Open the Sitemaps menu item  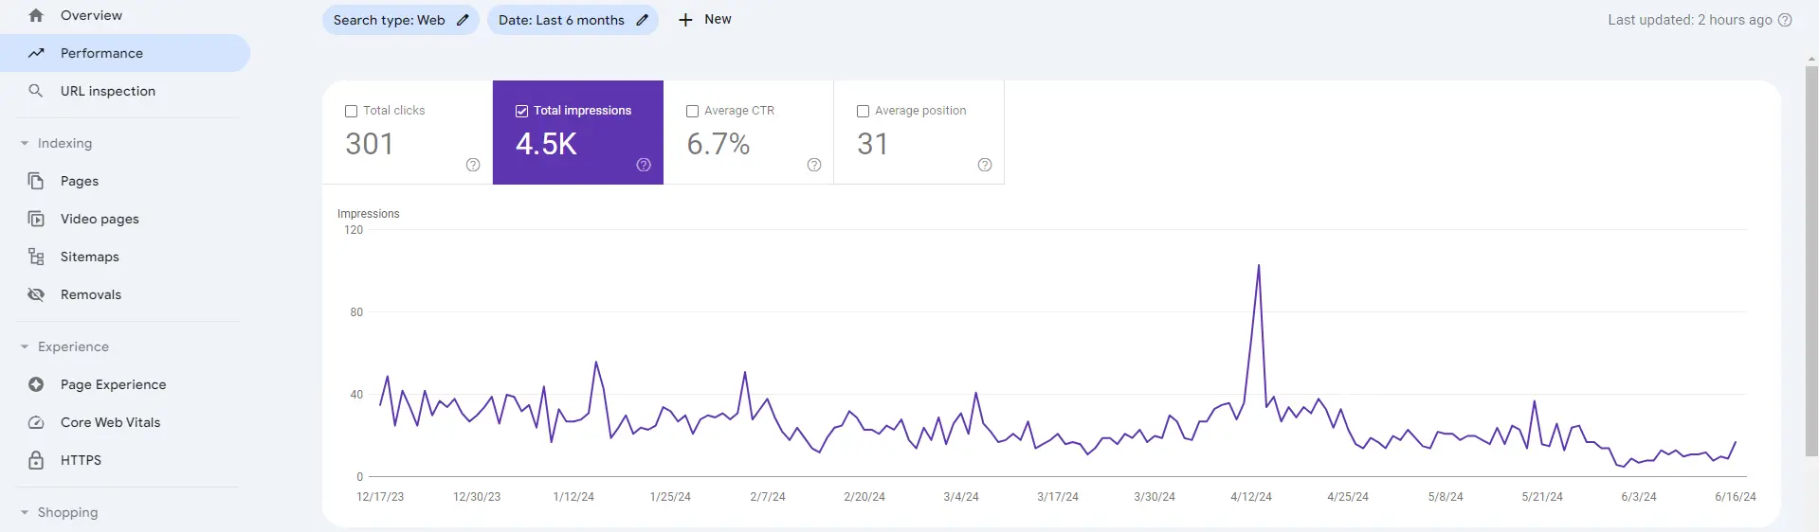coord(125,257)
